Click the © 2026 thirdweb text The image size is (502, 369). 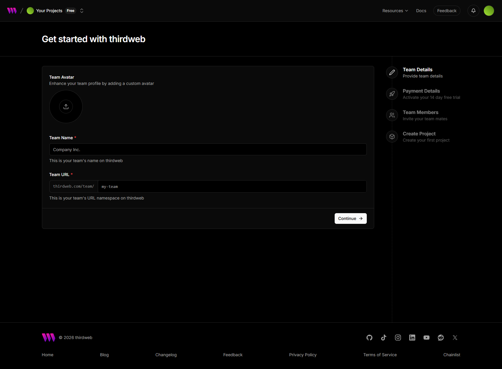75,338
